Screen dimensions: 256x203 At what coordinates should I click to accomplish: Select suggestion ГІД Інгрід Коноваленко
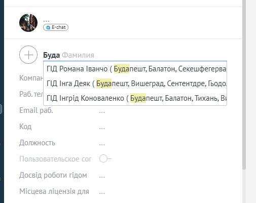[x=135, y=98]
